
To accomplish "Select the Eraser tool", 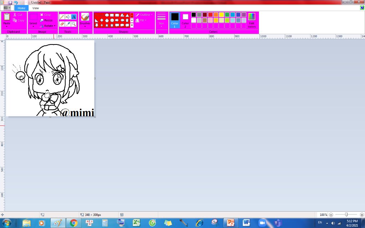I will 62,24.
